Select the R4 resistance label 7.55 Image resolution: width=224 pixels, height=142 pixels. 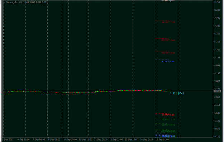coord(168,22)
